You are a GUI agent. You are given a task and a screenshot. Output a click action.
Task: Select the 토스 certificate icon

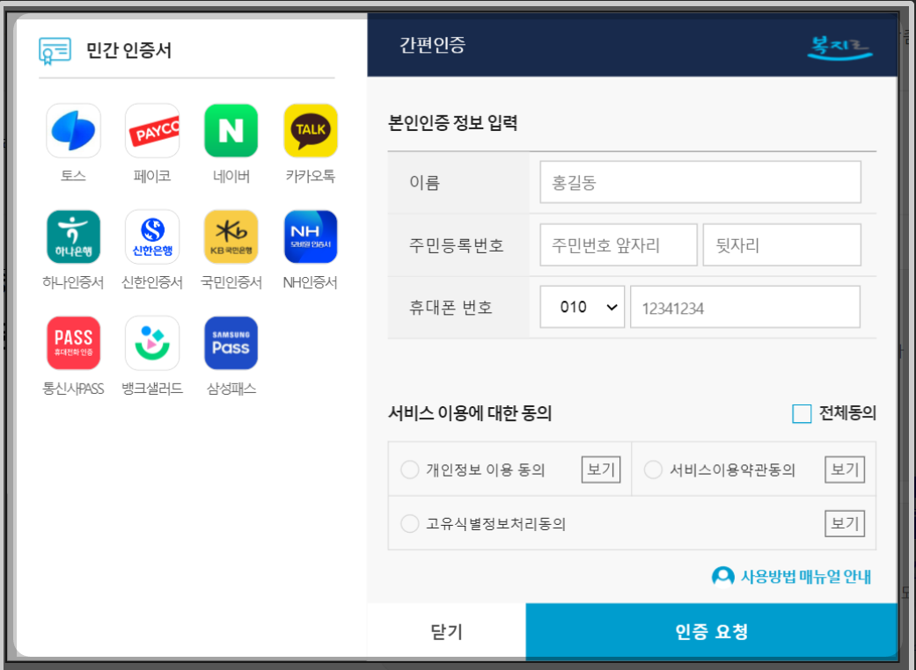73,129
